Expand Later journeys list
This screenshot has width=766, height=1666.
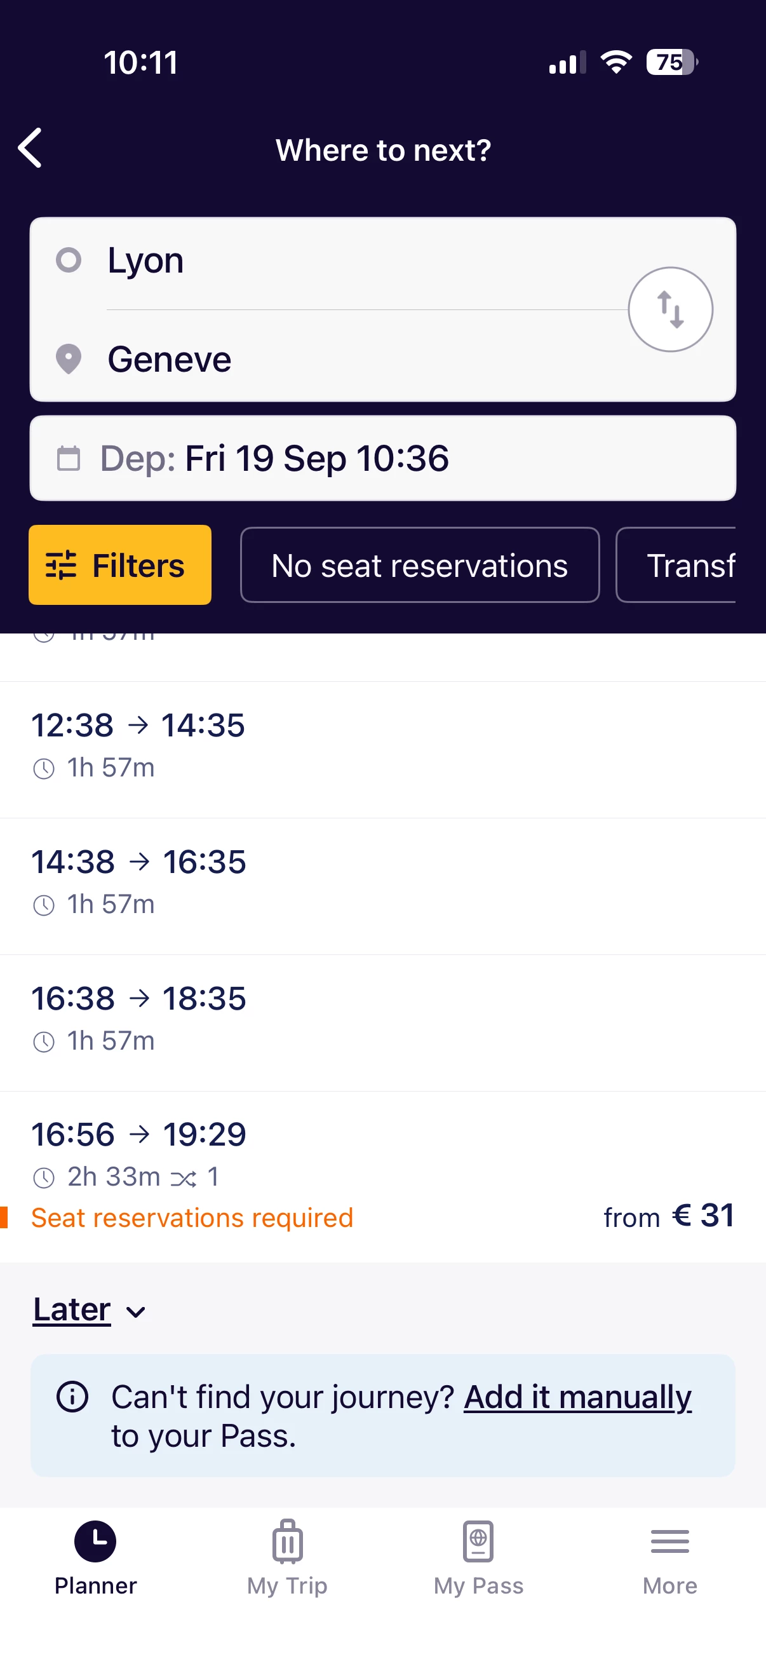coord(72,1310)
